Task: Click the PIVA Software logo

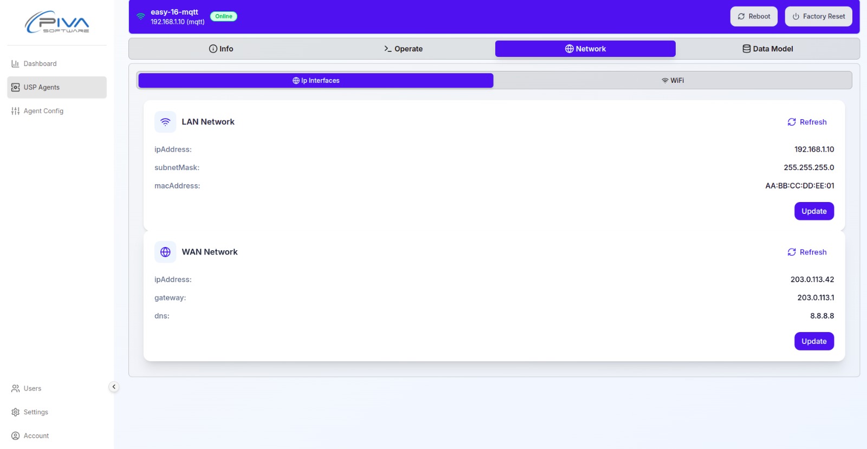Action: [x=57, y=22]
